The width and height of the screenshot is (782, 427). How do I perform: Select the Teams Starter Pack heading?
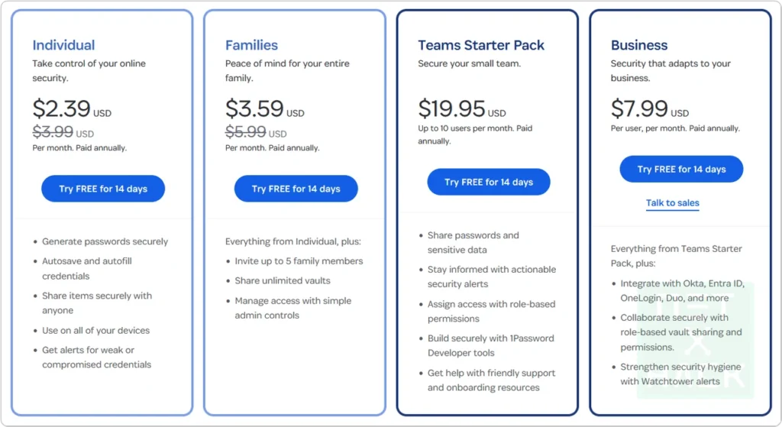[x=481, y=45]
